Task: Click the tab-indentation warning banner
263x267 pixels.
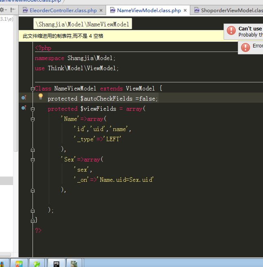Action: coord(63,36)
